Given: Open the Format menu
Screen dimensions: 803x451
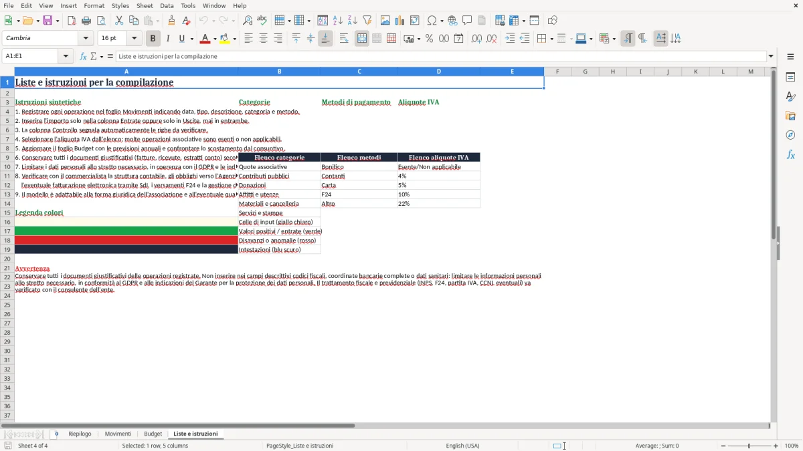Looking at the screenshot, I should point(94,5).
